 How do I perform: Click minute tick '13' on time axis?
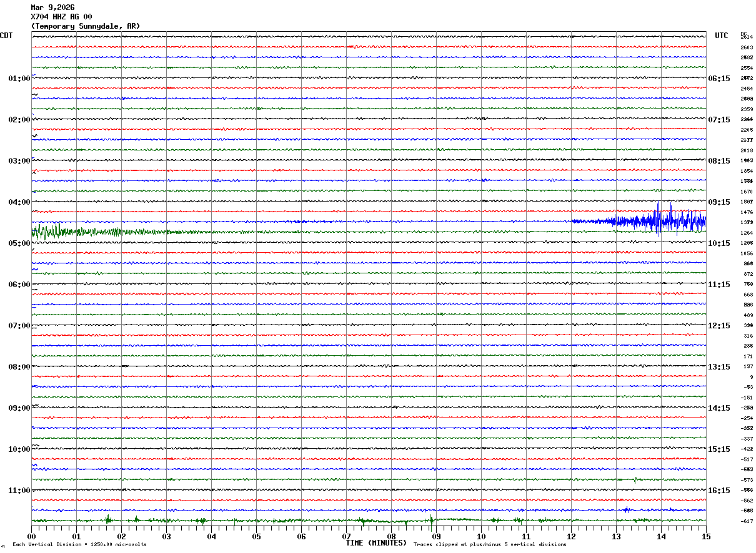point(616,536)
